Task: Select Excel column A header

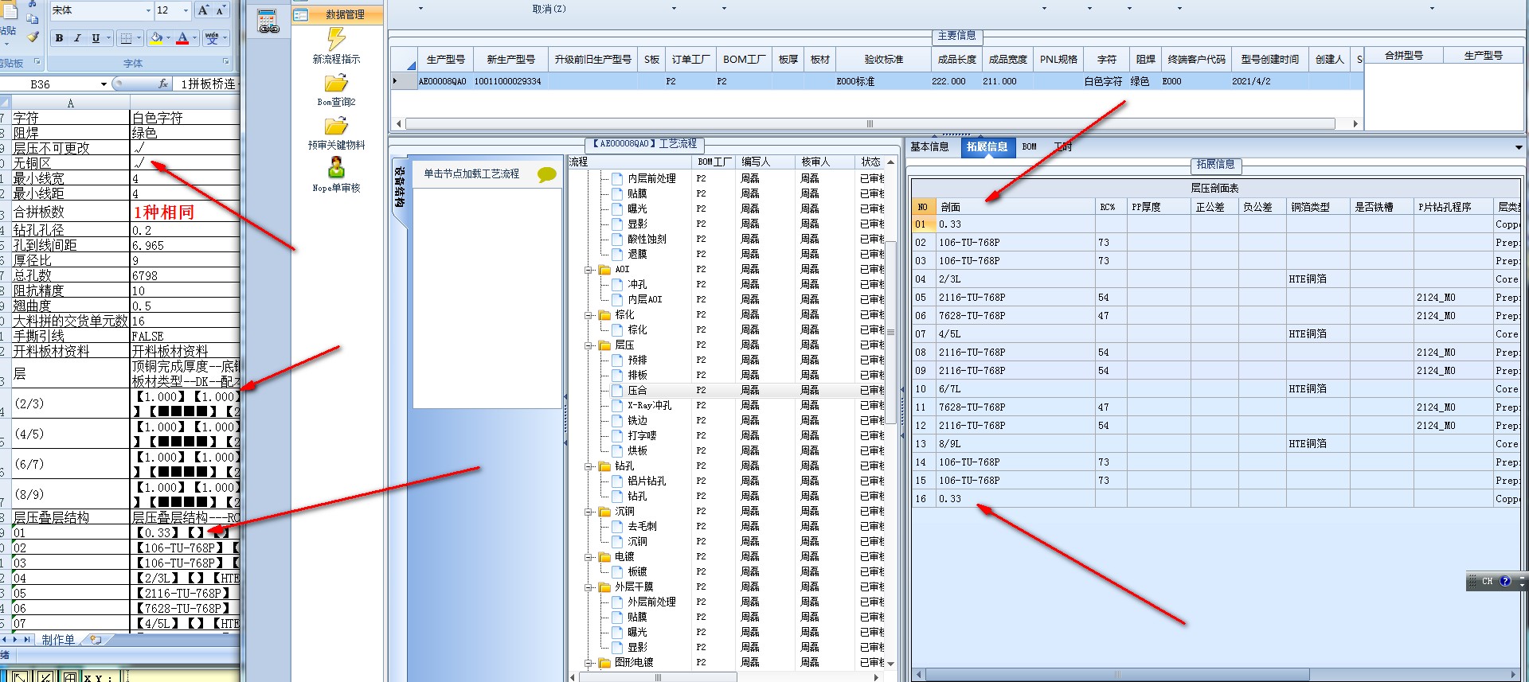Action: [70, 103]
